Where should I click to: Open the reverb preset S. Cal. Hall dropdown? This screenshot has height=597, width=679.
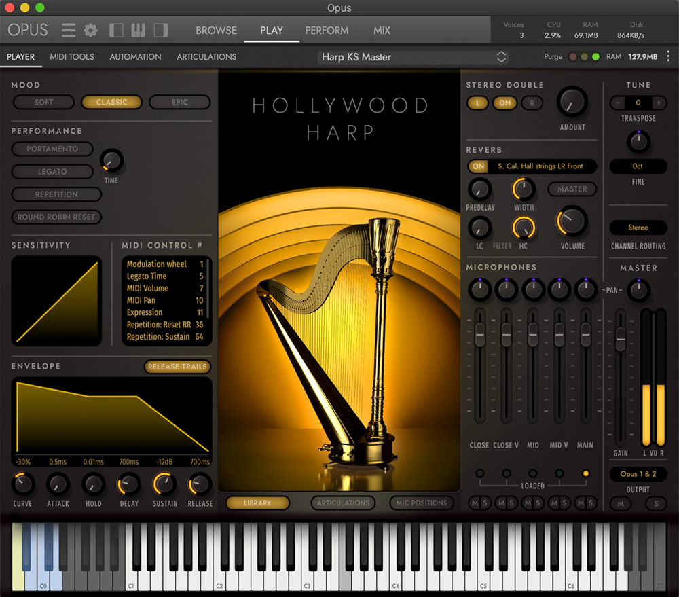540,166
